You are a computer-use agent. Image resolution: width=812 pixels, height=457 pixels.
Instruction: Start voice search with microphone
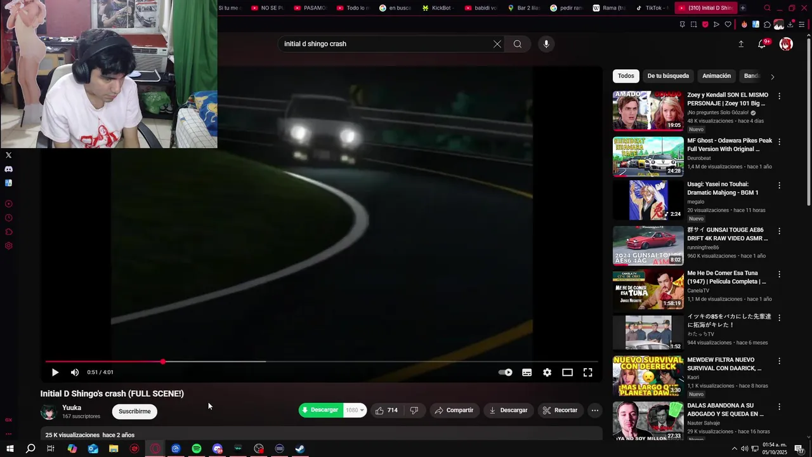click(x=546, y=44)
